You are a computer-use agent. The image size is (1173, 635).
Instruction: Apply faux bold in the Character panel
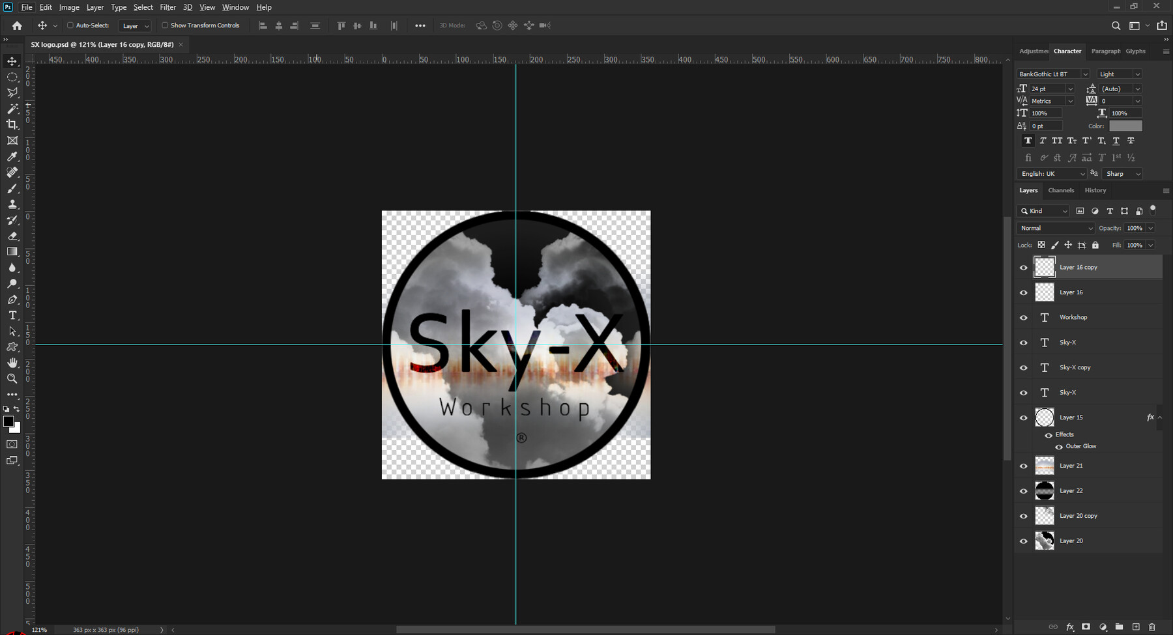click(1028, 140)
